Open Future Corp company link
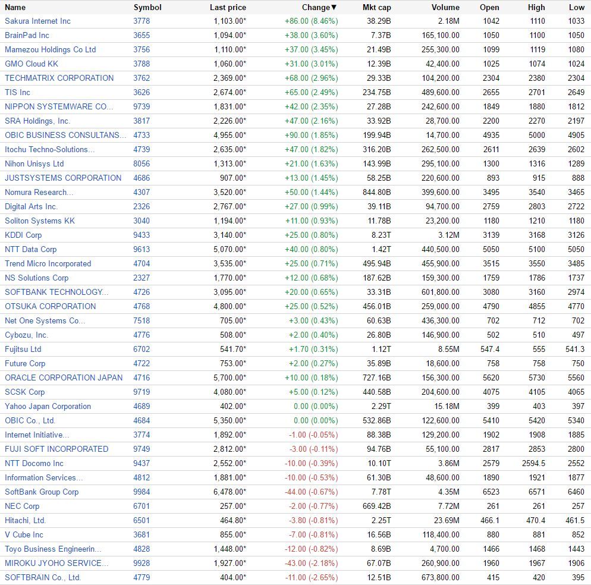Image resolution: width=591 pixels, height=585 pixels. tap(25, 364)
